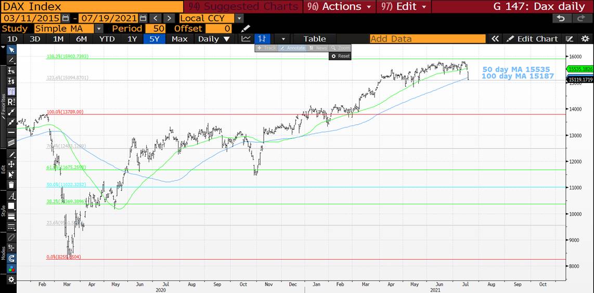Image resolution: width=594 pixels, height=293 pixels.
Task: Open the Actions menu
Action: point(339,6)
